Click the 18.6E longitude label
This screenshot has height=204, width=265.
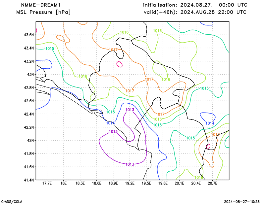[x=96, y=183]
